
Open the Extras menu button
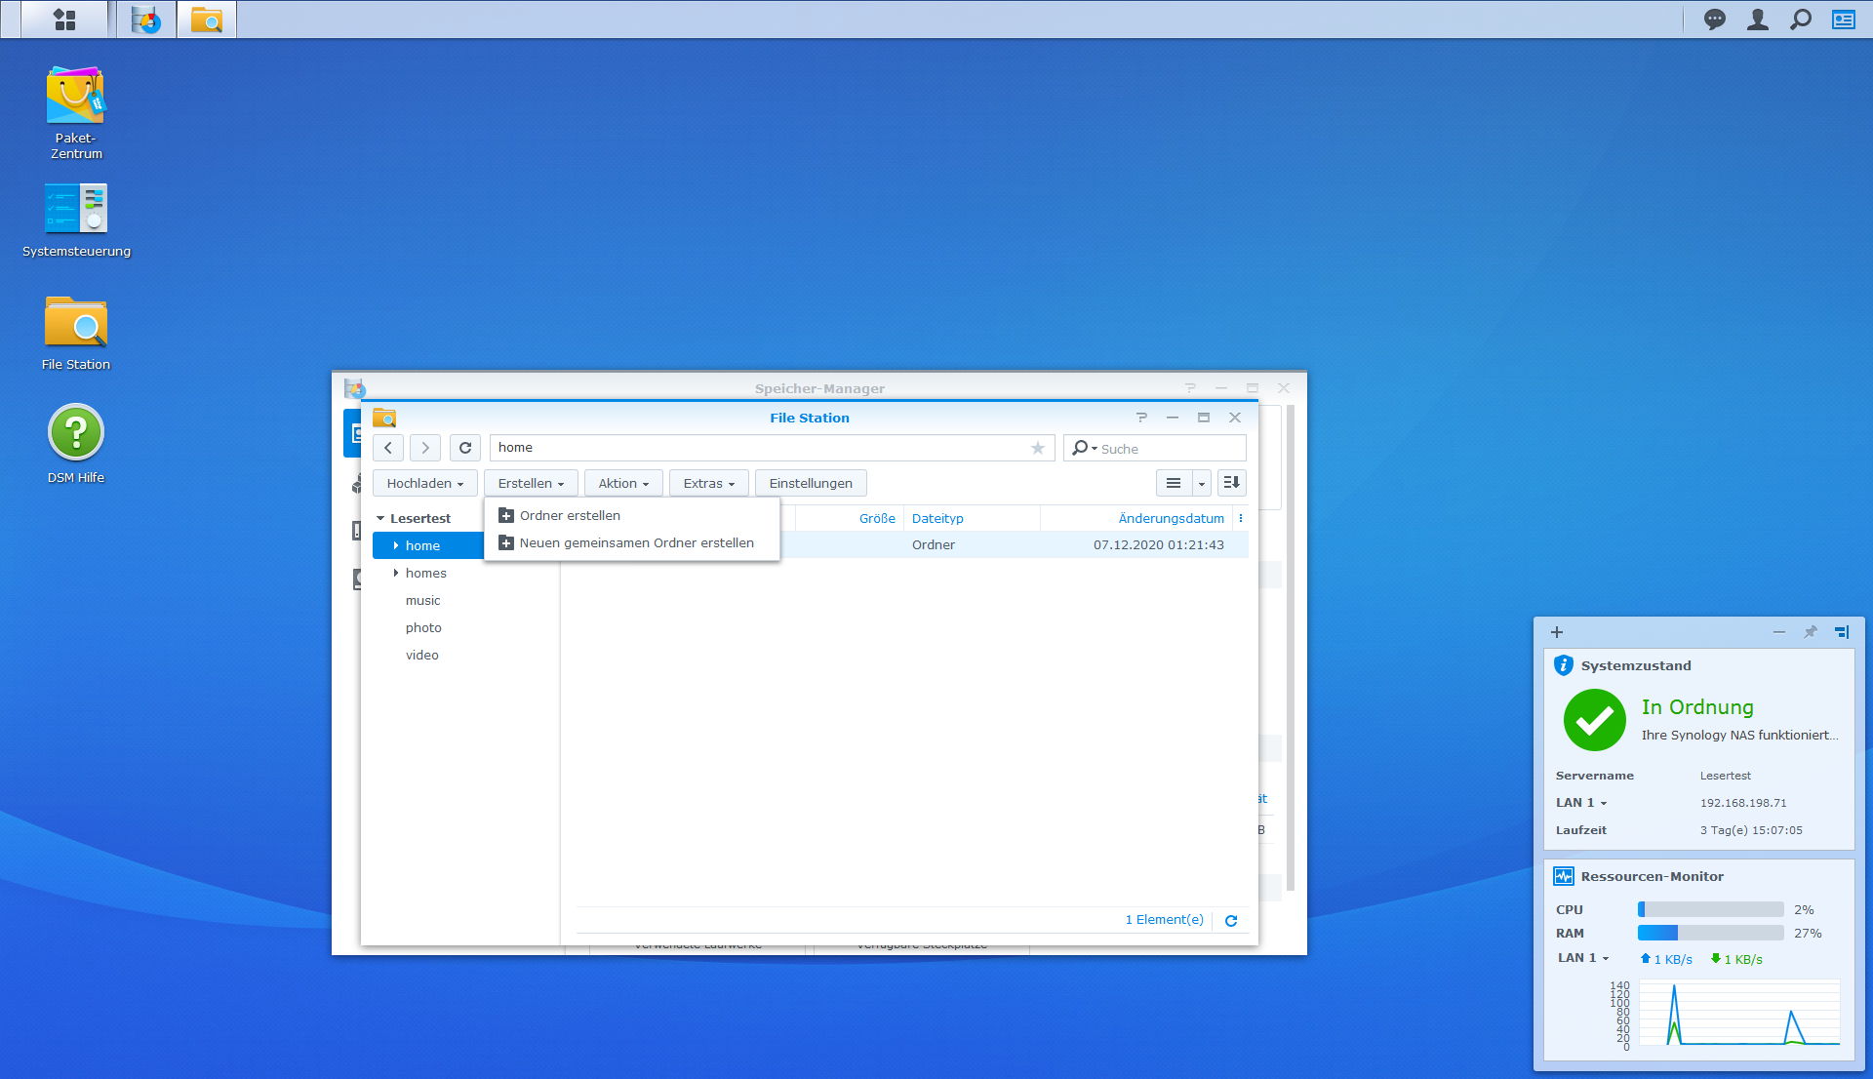[708, 483]
